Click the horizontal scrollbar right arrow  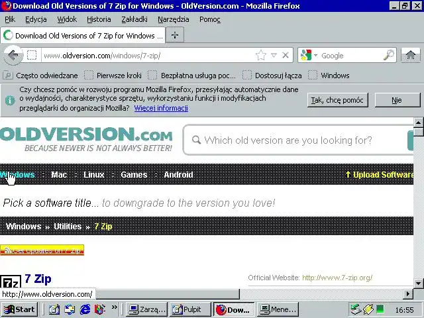(x=408, y=294)
